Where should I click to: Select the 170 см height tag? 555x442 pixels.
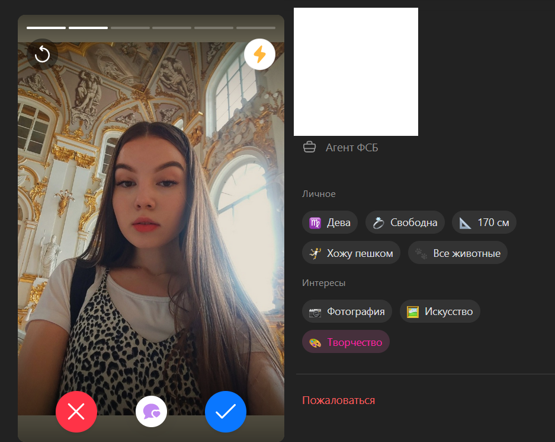[x=484, y=222]
